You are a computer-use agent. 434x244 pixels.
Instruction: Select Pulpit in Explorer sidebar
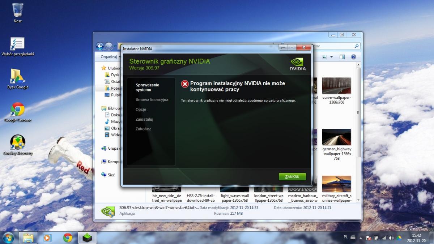pyautogui.click(x=112, y=95)
